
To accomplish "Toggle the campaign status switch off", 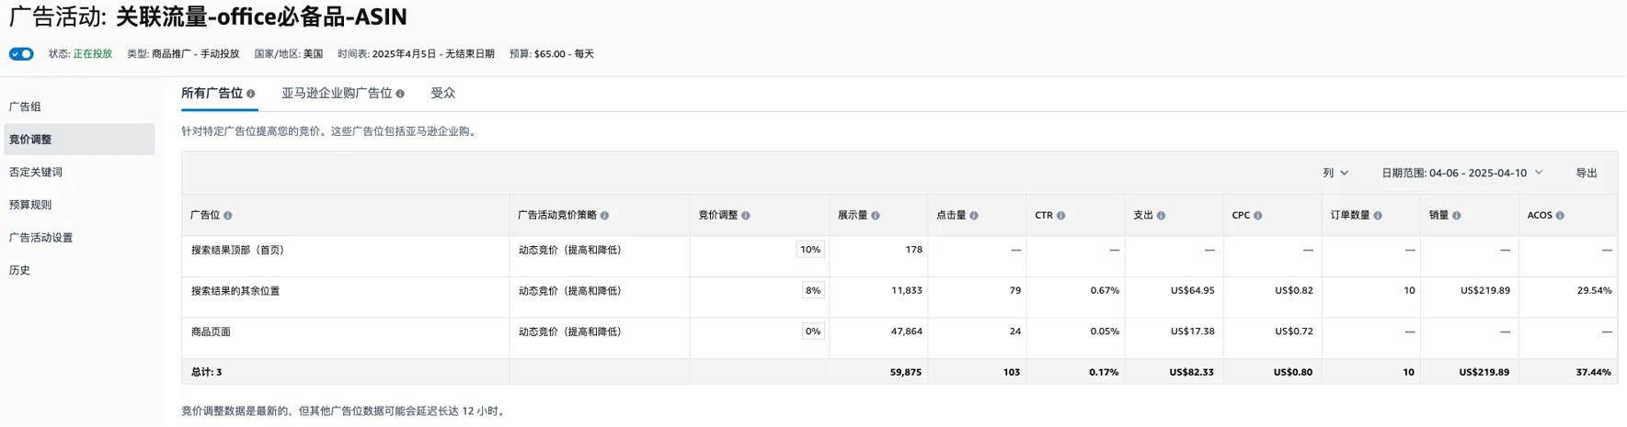I will 21,54.
